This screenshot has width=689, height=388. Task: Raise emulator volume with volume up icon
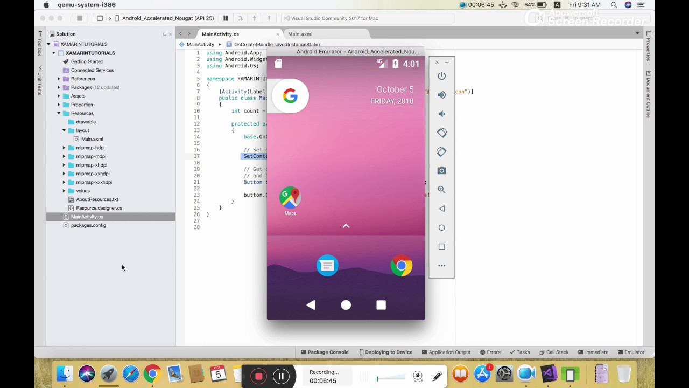[441, 95]
